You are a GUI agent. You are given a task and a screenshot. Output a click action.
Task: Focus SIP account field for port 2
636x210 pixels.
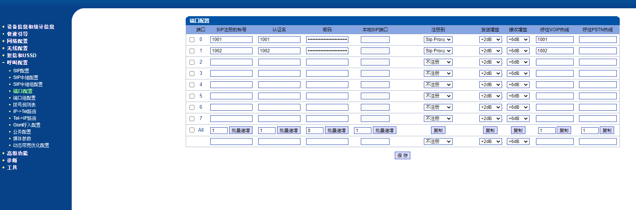(x=231, y=62)
